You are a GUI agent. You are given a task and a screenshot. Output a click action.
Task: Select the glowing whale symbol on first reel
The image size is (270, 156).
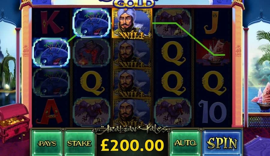[51, 52]
